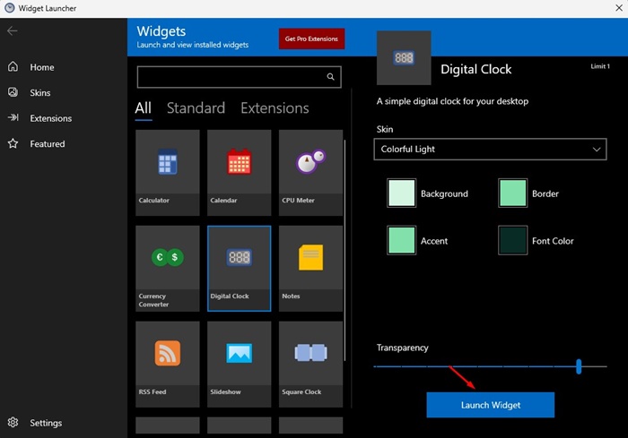Screen dimensions: 628x438
Task: Click into the widget search field
Action: pyautogui.click(x=240, y=77)
